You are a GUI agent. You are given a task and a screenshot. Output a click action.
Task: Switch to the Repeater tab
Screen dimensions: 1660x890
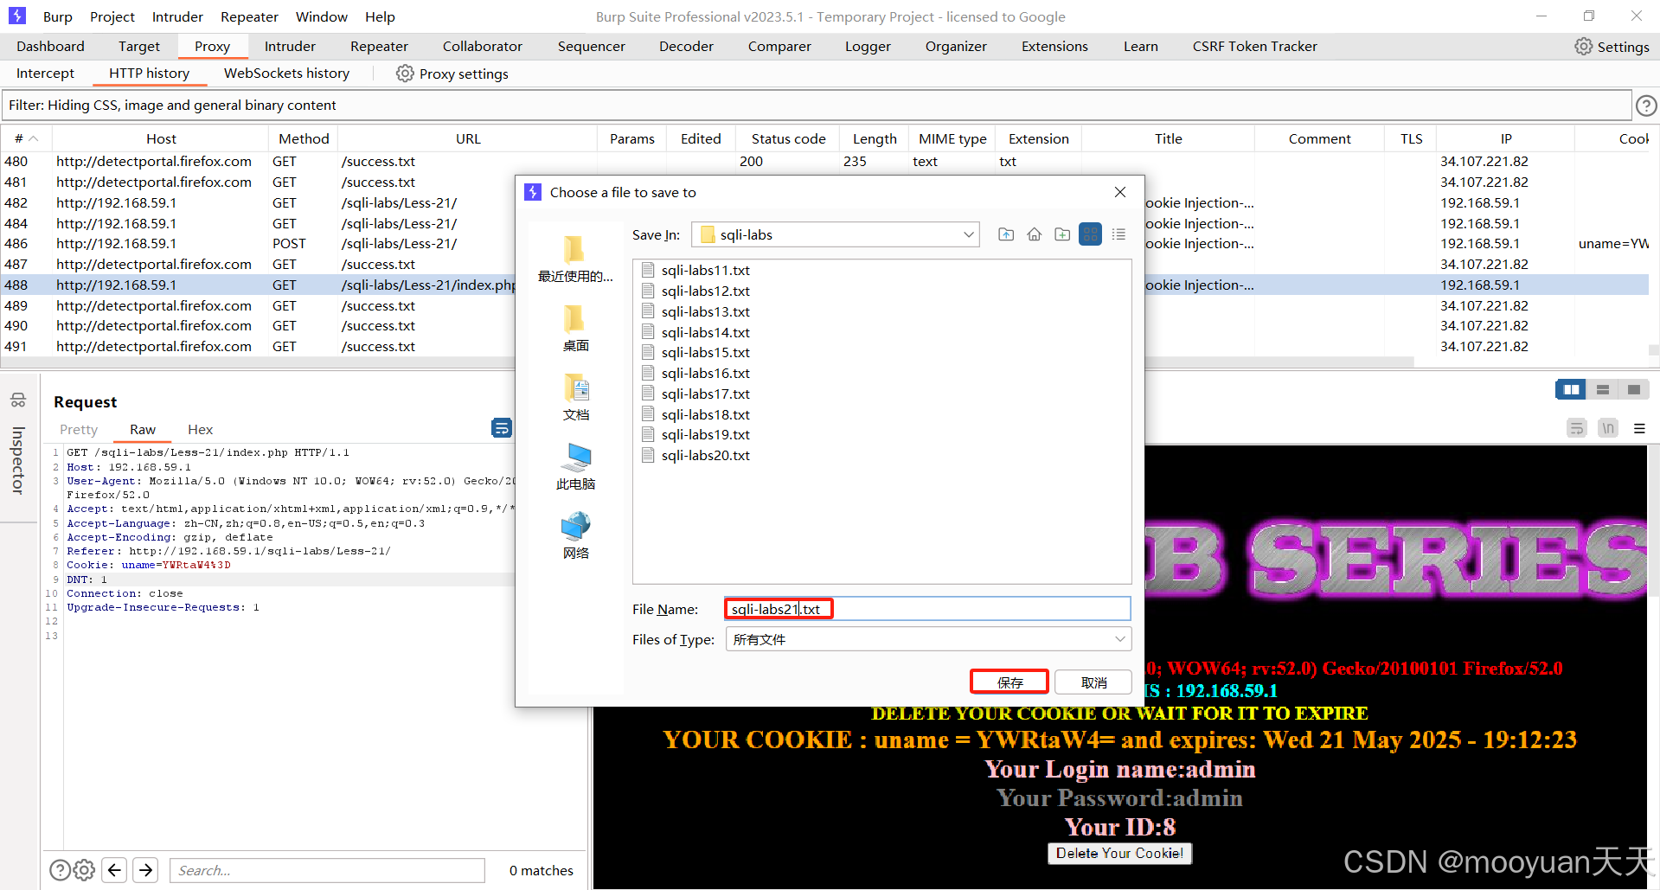click(379, 47)
